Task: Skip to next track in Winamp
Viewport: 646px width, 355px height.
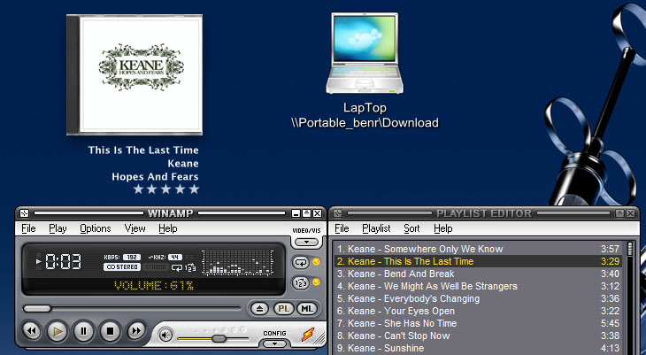Action: click(x=136, y=331)
